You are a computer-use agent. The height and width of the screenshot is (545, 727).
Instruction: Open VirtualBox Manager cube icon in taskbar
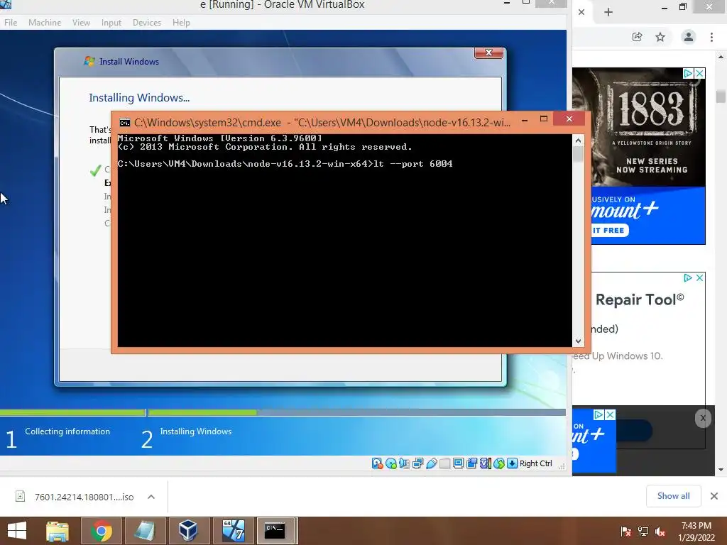point(188,531)
